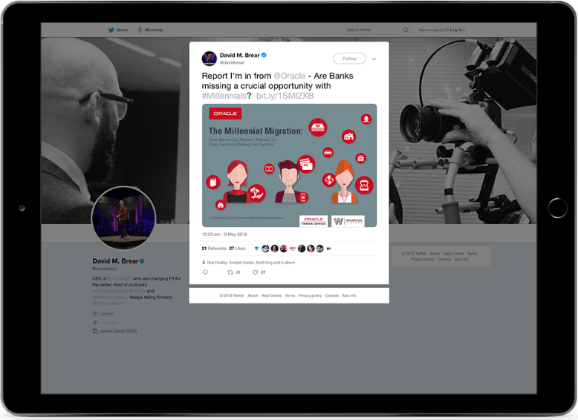
Task: Click the 'London' location text
Action: tap(106, 314)
